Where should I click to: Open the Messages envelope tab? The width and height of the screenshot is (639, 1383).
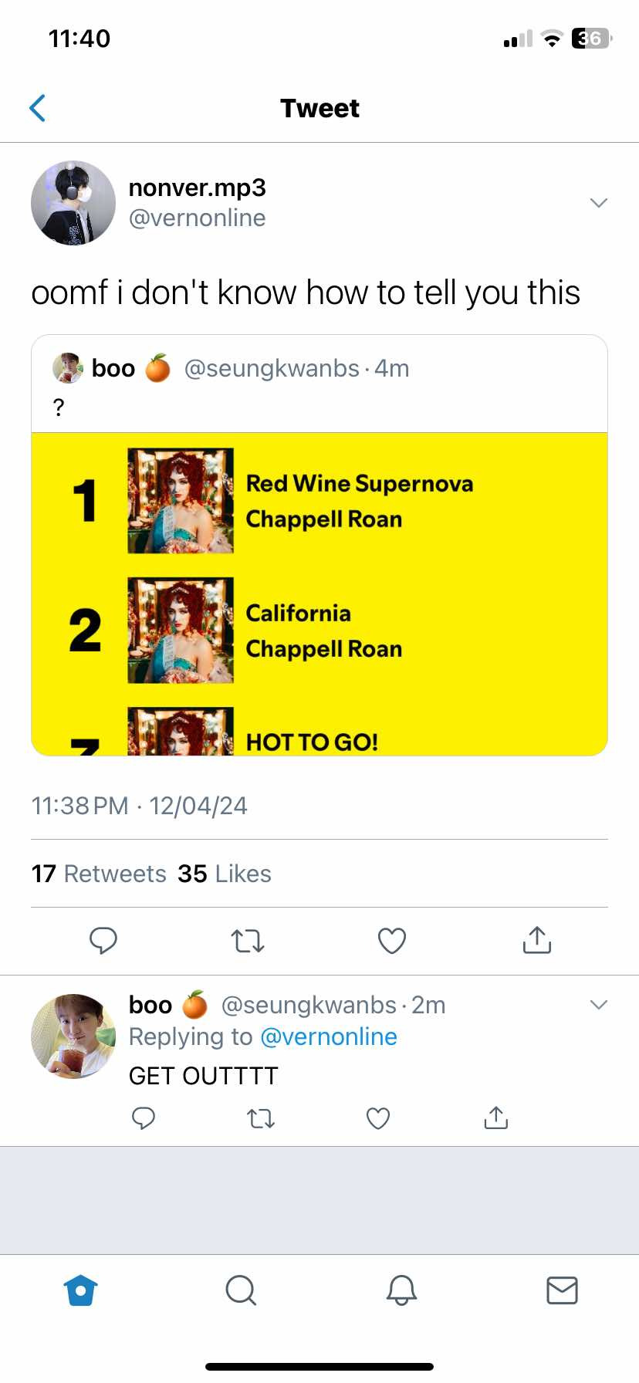tap(562, 1290)
